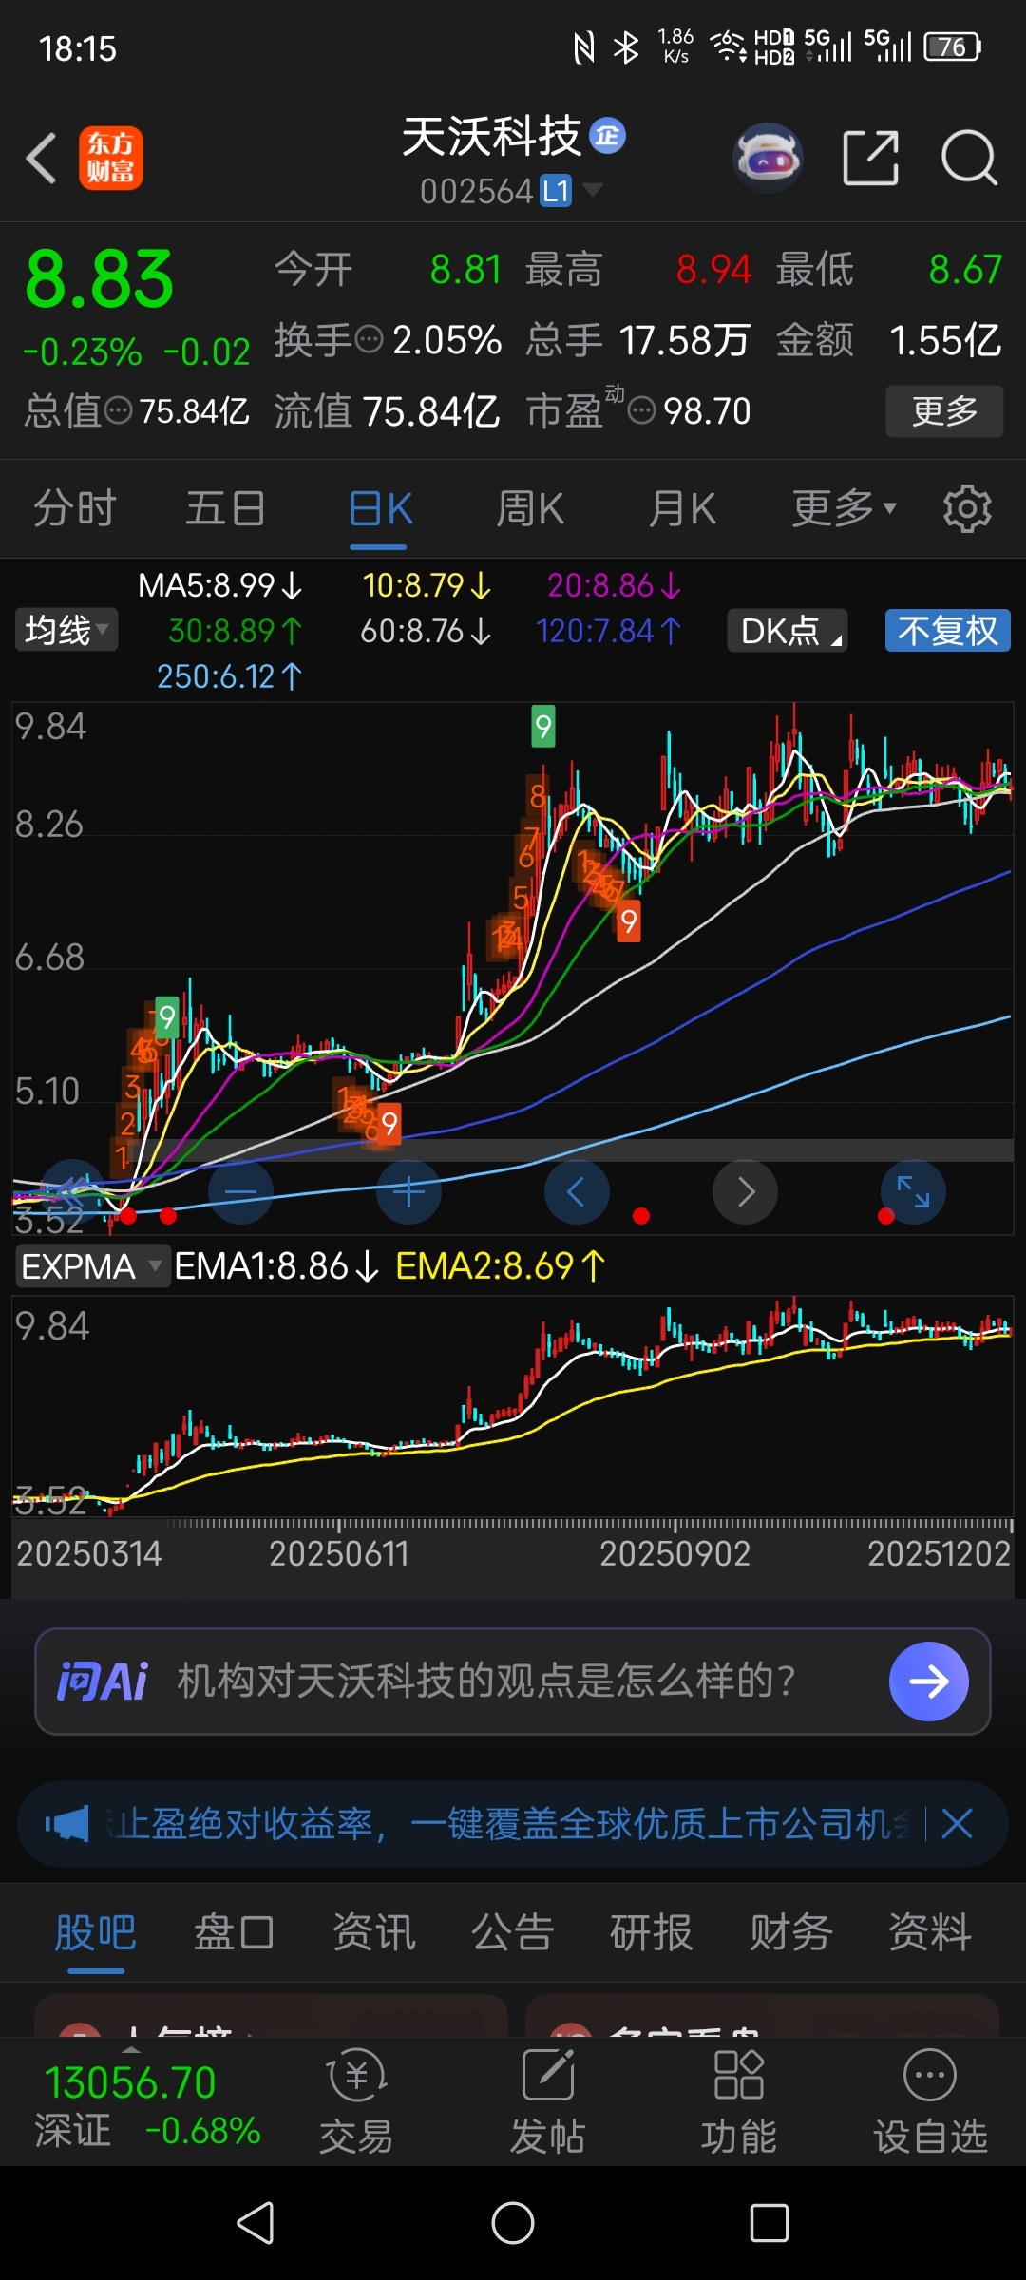Open the 资料 tab
This screenshot has height=2280, width=1026.
(x=929, y=1932)
